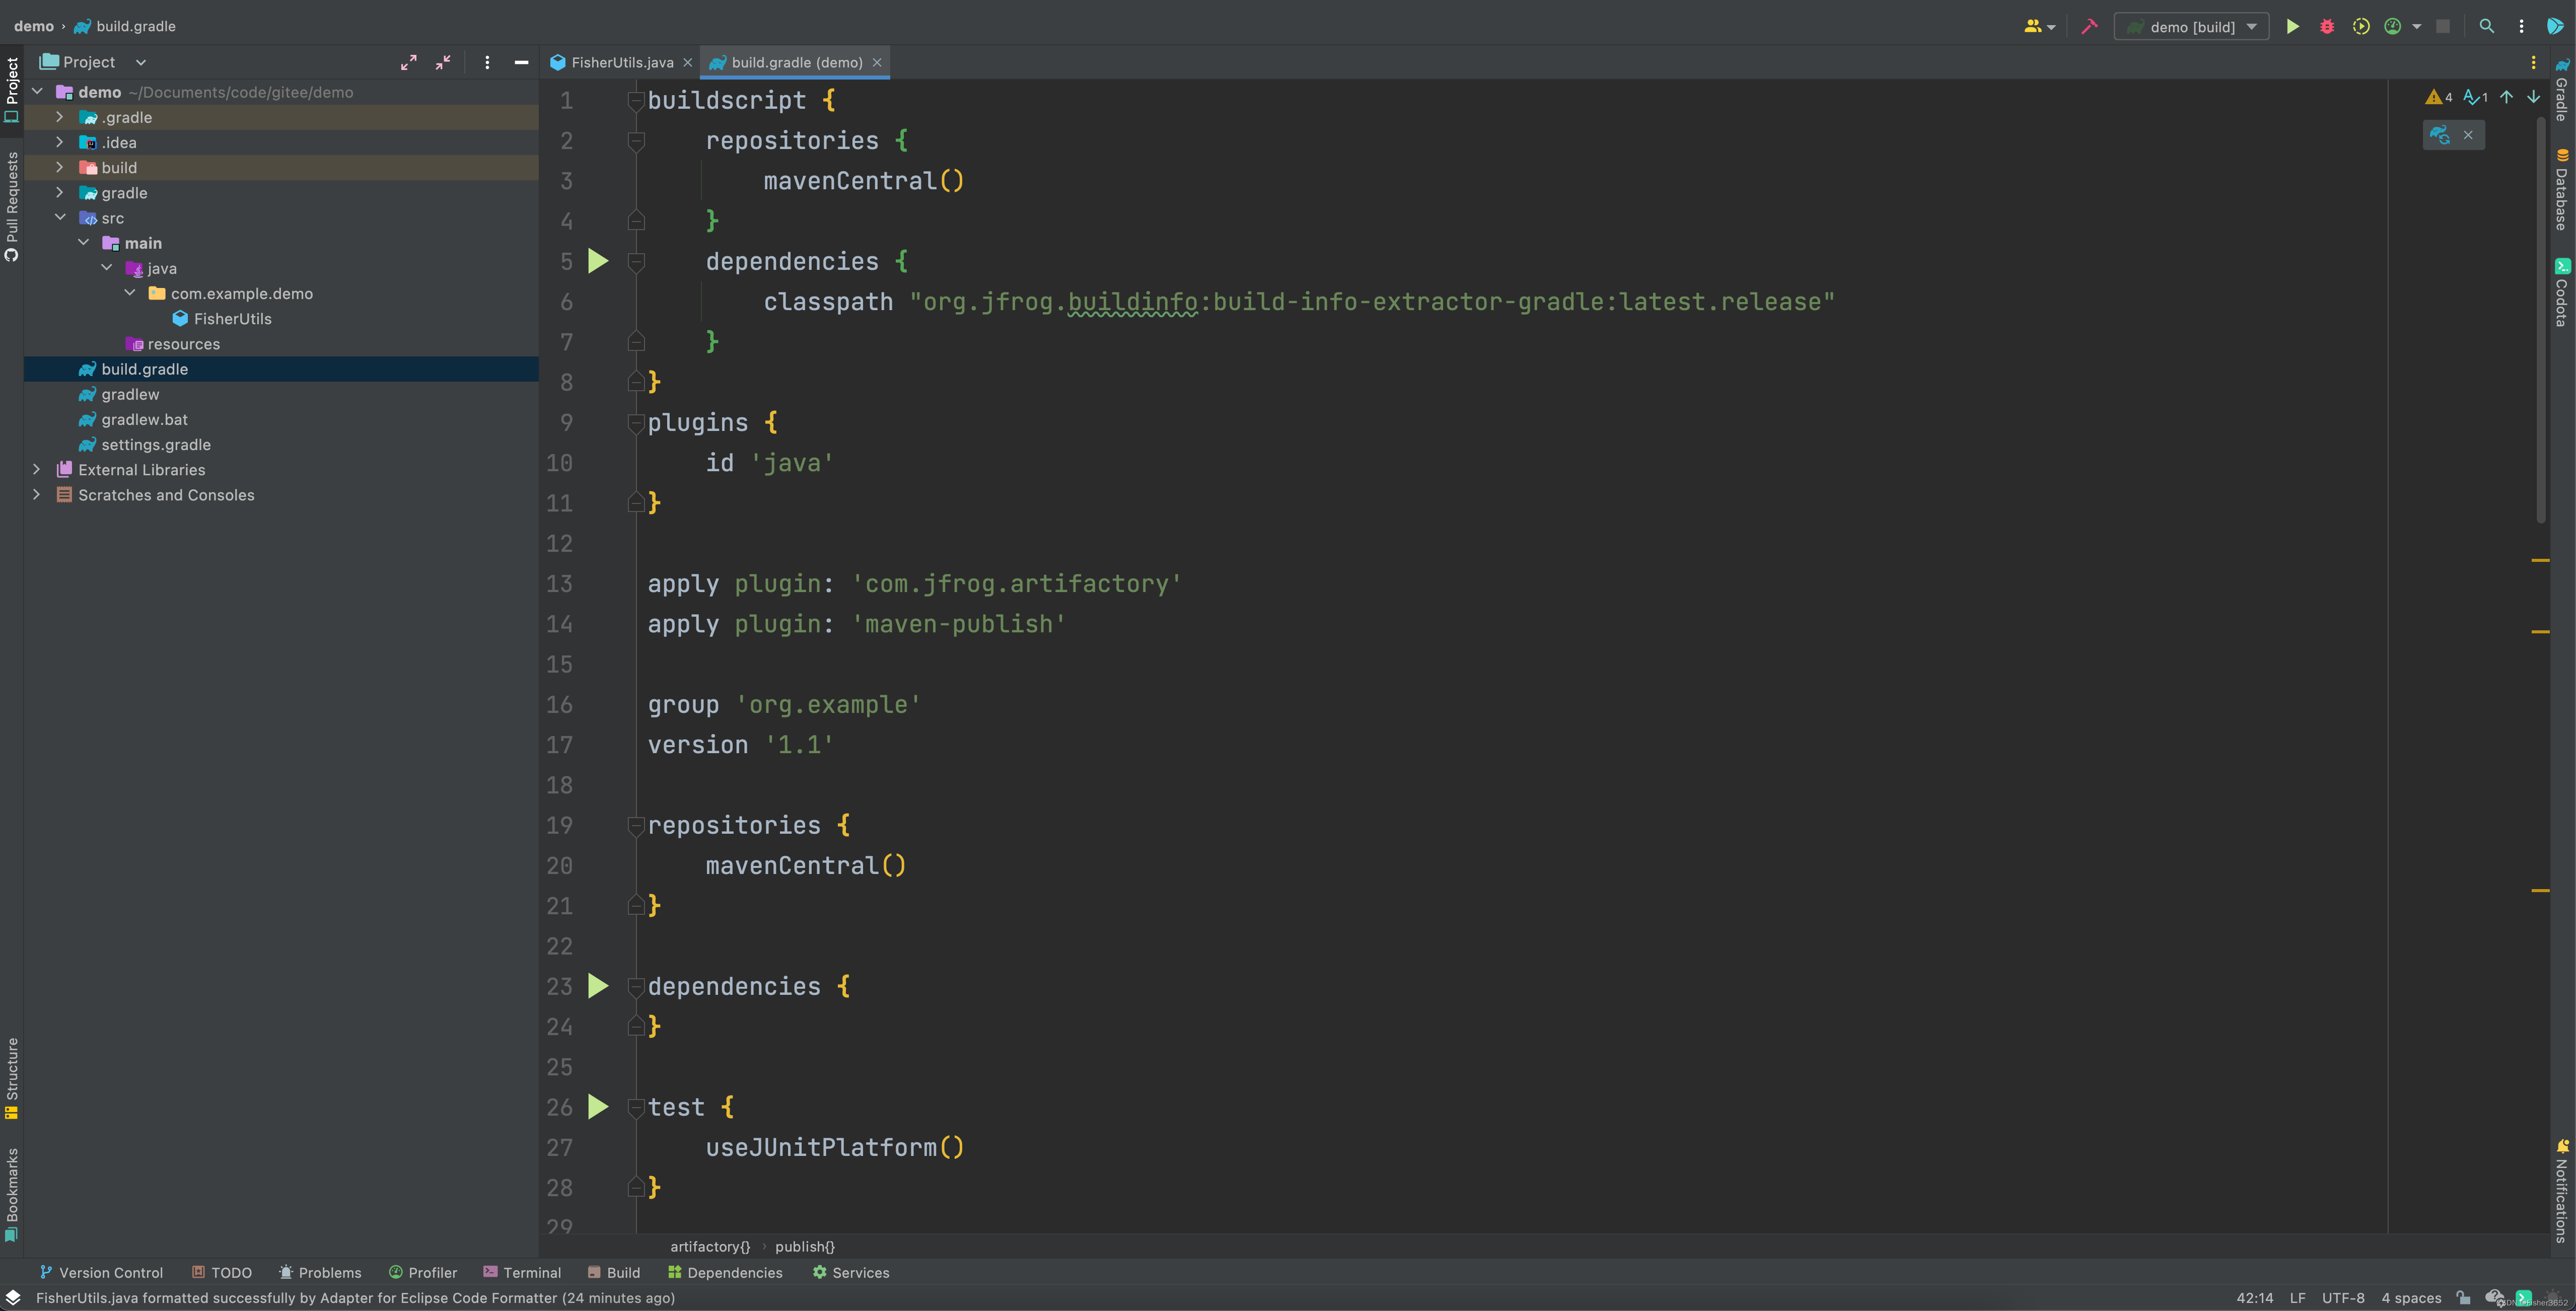Expand the External Libraries node

point(37,469)
